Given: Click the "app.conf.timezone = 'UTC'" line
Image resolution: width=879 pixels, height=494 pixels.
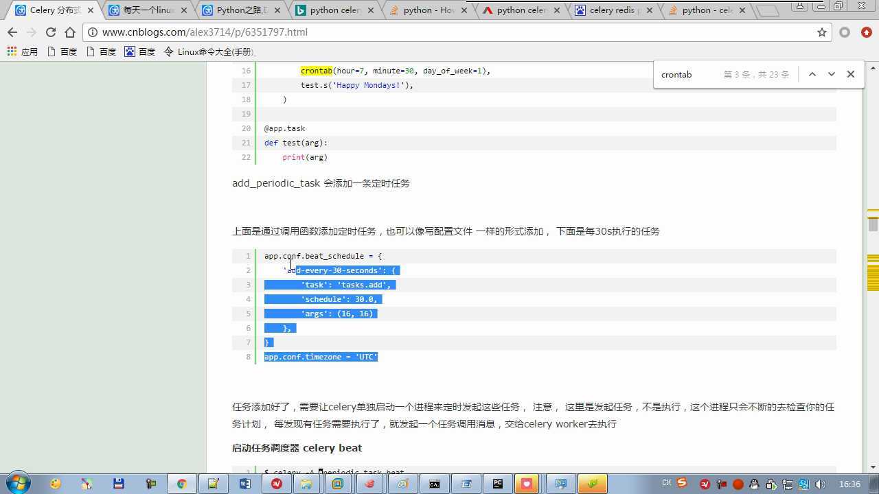Looking at the screenshot, I should point(321,357).
